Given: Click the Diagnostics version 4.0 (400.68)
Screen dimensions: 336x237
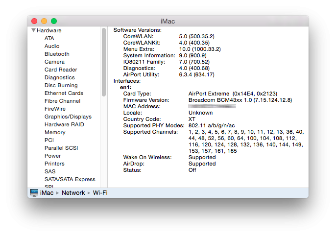Looking at the screenshot, I should pyautogui.click(x=194, y=68).
